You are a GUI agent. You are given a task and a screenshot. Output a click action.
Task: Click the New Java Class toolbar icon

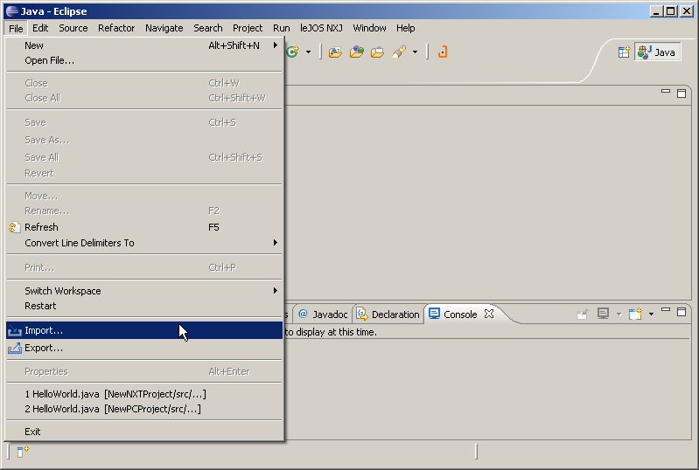click(x=292, y=52)
